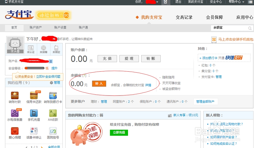Click the gift icon beside 新人专享
The image size is (254, 148).
(x=170, y=116)
